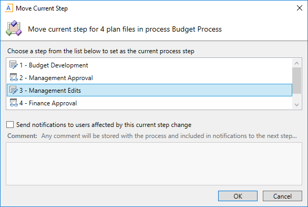
Task: Click the 'Move Current Step' title bar text
Action: (x=42, y=8)
